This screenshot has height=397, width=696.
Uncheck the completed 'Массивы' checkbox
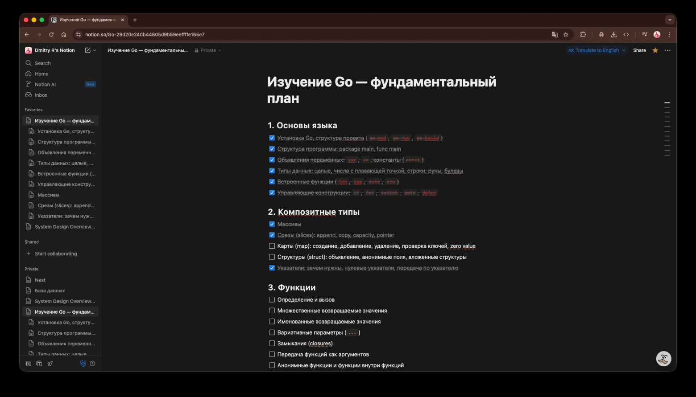[272, 224]
